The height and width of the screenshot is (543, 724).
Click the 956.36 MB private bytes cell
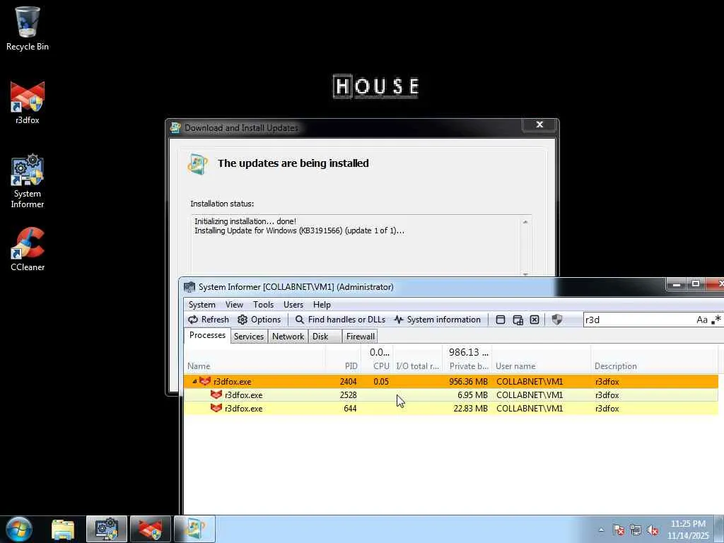click(x=468, y=381)
